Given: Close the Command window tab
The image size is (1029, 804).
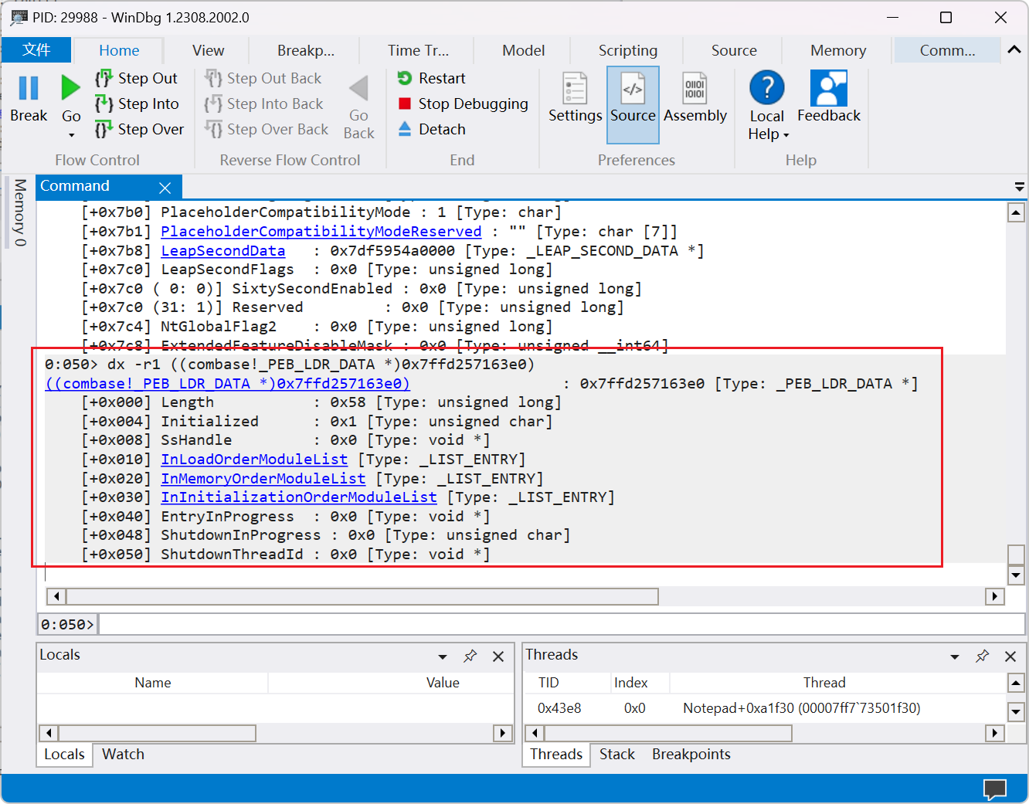Looking at the screenshot, I should tap(165, 188).
